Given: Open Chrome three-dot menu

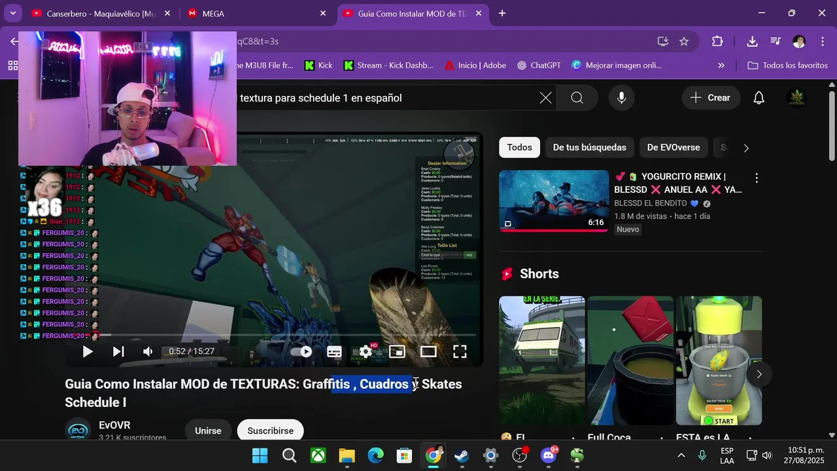Looking at the screenshot, I should coord(823,41).
